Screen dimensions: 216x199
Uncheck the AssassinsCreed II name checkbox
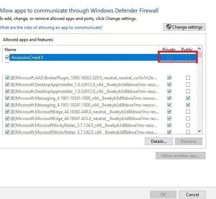(x=7, y=58)
